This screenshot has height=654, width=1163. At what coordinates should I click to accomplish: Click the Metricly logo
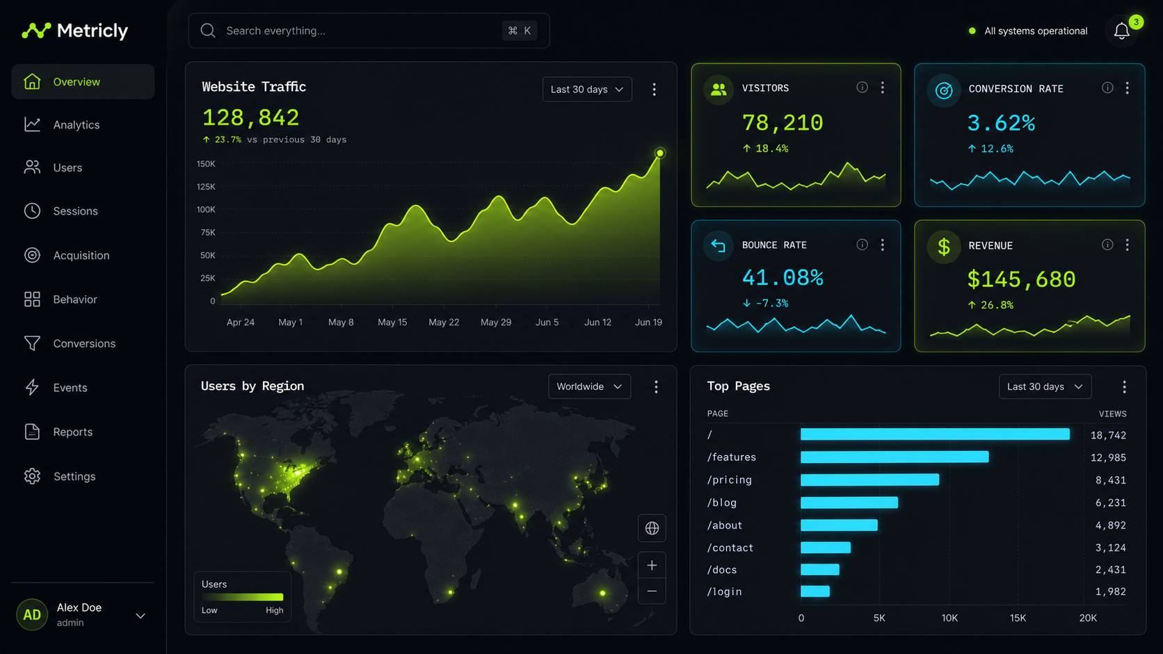(x=74, y=31)
